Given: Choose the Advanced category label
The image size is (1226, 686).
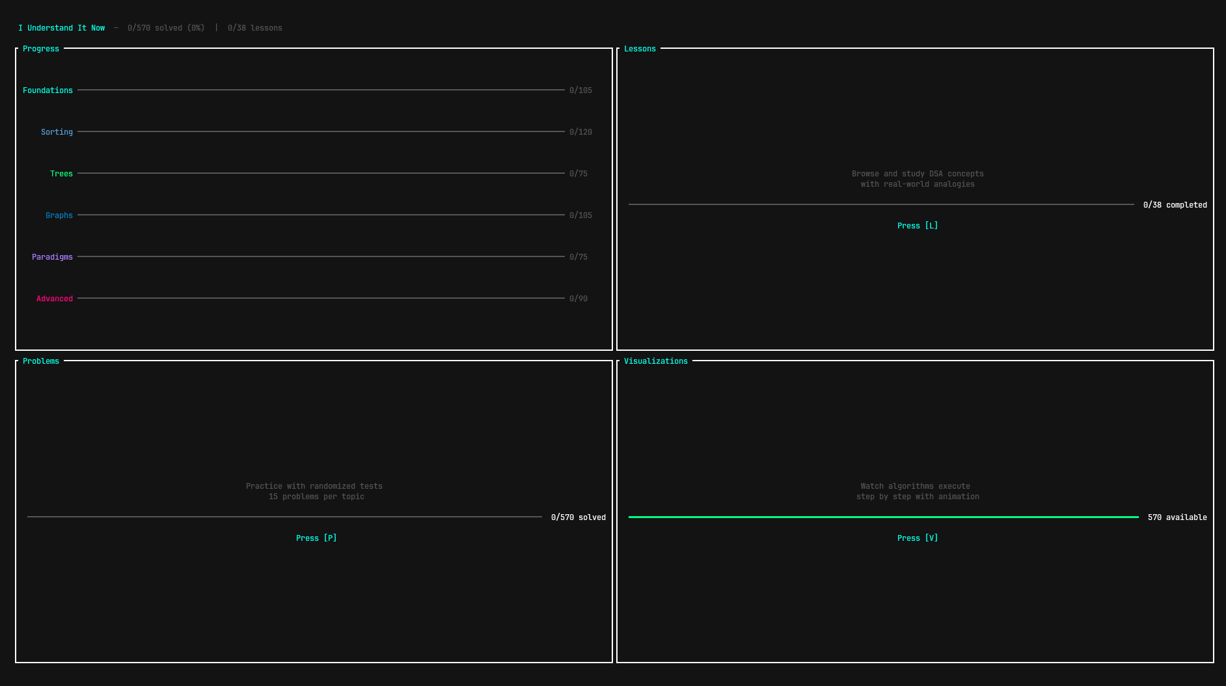Looking at the screenshot, I should coord(55,299).
